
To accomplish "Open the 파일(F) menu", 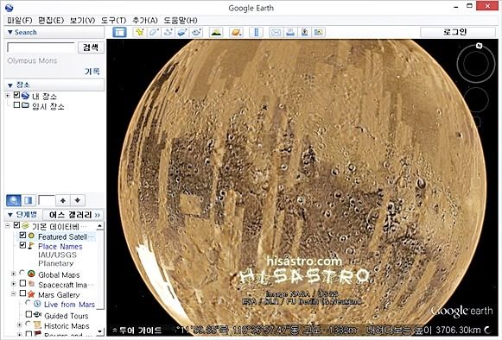I will coord(20,21).
